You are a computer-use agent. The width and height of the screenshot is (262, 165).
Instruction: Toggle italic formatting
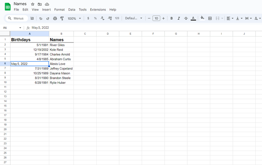tap(179, 18)
